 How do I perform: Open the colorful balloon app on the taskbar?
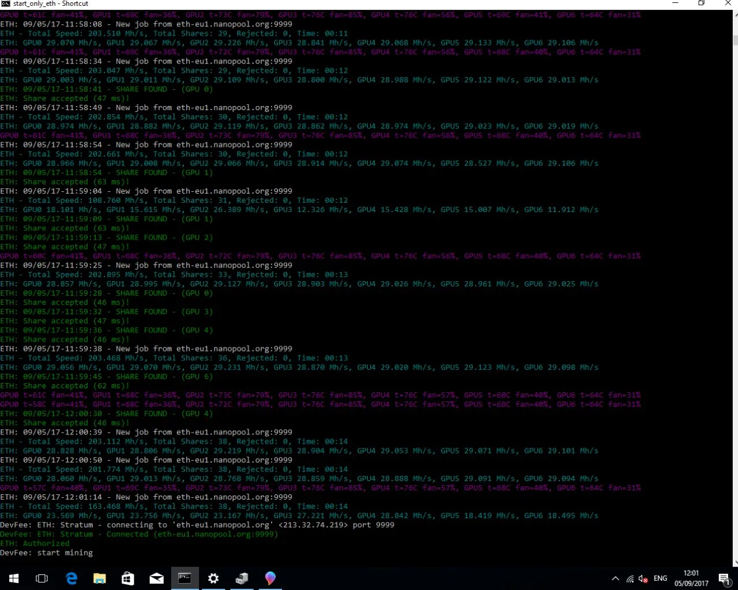(270, 578)
